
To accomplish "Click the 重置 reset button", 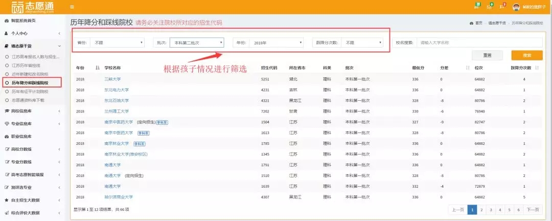I will coord(487,55).
